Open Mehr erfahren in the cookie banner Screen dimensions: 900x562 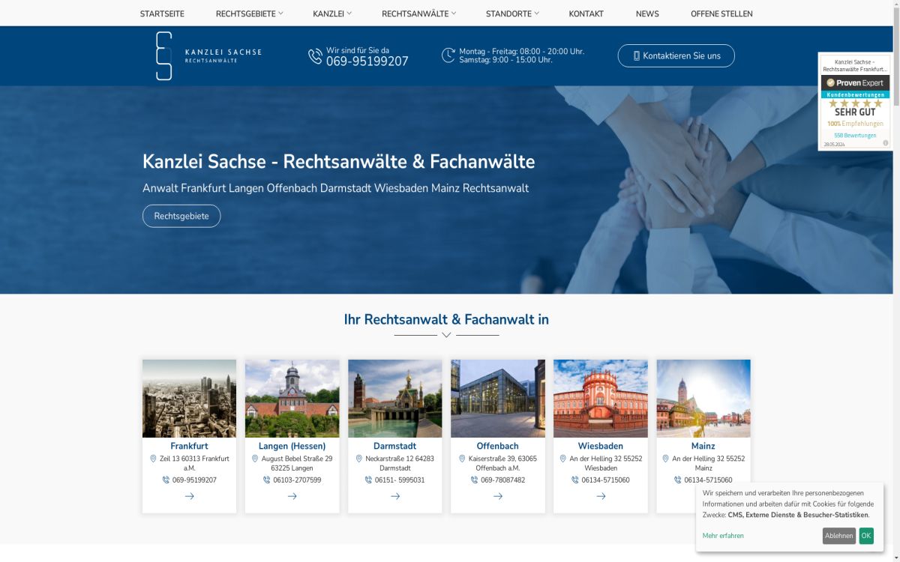[x=721, y=536]
